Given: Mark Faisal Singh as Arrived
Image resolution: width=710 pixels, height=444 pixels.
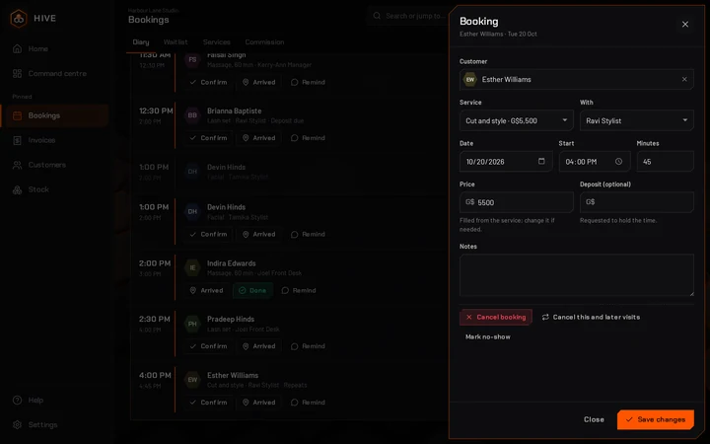Looking at the screenshot, I should [x=259, y=83].
